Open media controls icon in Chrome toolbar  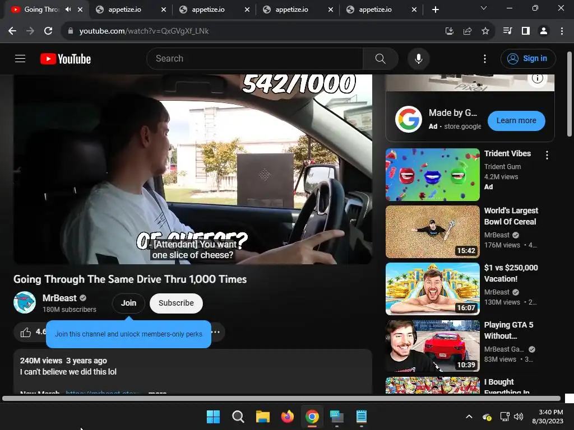pyautogui.click(x=507, y=31)
